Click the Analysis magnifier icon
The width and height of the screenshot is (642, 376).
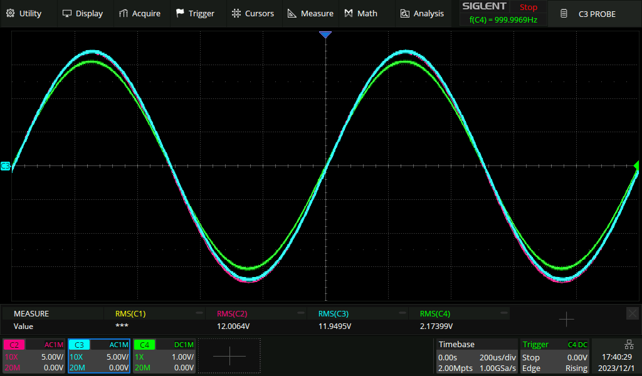tap(404, 14)
